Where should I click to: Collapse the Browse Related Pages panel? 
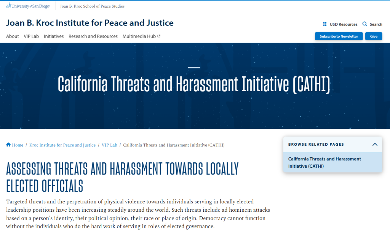click(x=375, y=144)
